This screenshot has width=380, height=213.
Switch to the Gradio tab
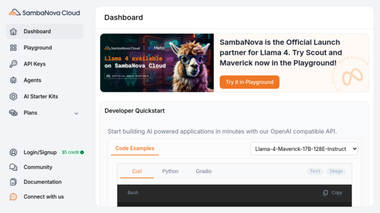click(204, 171)
